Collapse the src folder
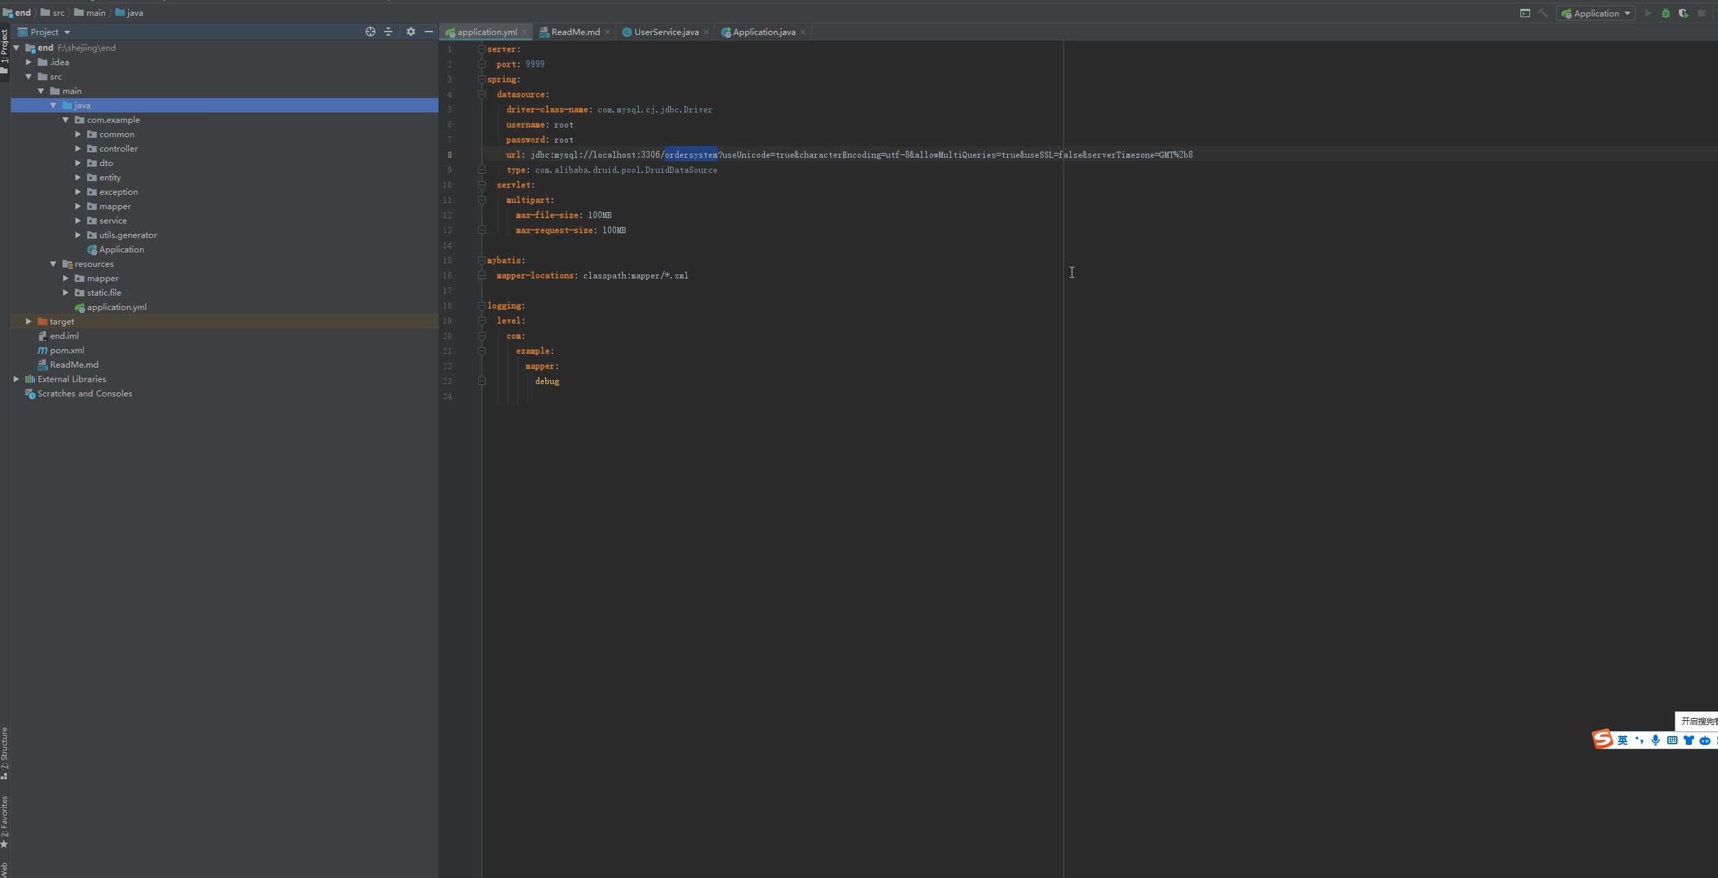The width and height of the screenshot is (1718, 878). (x=29, y=77)
